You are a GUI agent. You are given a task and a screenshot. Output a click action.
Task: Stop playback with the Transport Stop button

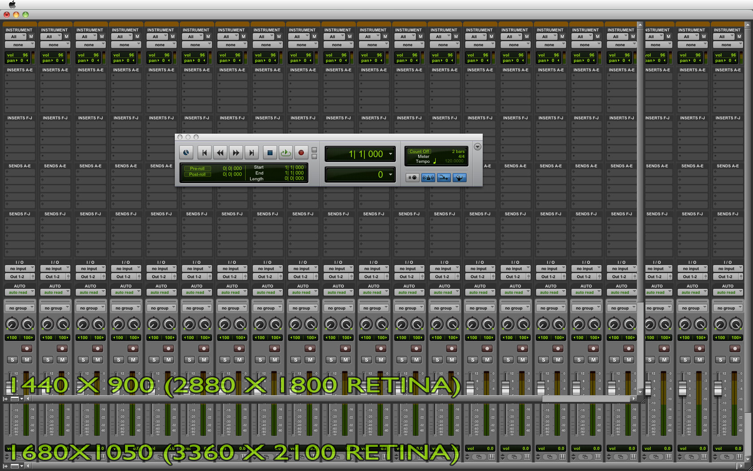point(270,153)
